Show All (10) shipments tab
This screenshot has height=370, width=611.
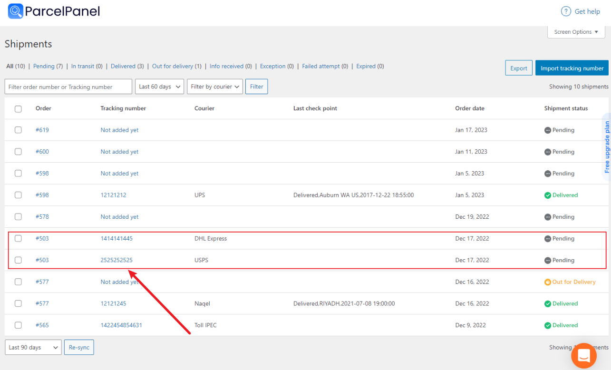pos(16,66)
